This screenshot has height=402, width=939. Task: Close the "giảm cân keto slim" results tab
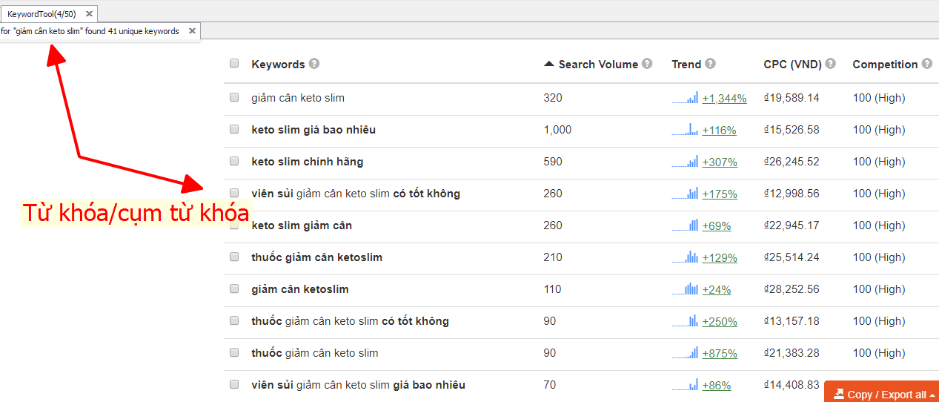pos(192,31)
